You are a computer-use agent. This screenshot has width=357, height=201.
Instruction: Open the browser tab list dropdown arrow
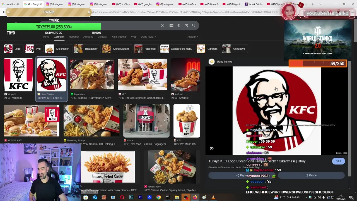(x=320, y=4)
